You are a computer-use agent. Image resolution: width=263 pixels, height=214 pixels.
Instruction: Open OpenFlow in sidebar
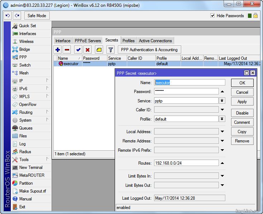click(31, 104)
